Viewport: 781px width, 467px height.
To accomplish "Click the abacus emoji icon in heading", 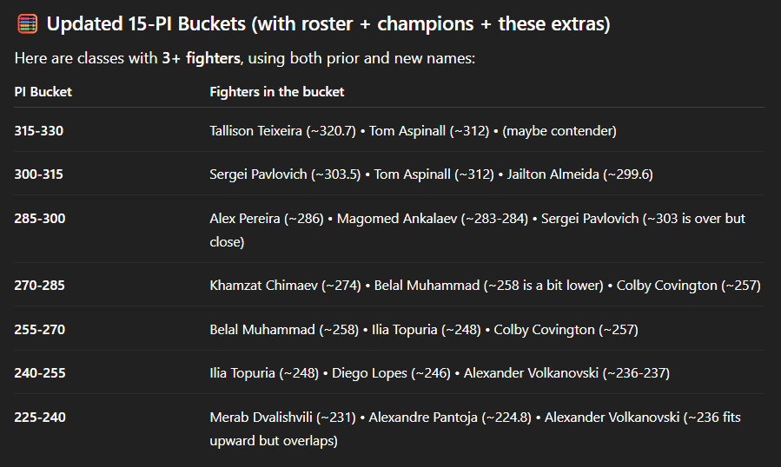I will tap(26, 24).
